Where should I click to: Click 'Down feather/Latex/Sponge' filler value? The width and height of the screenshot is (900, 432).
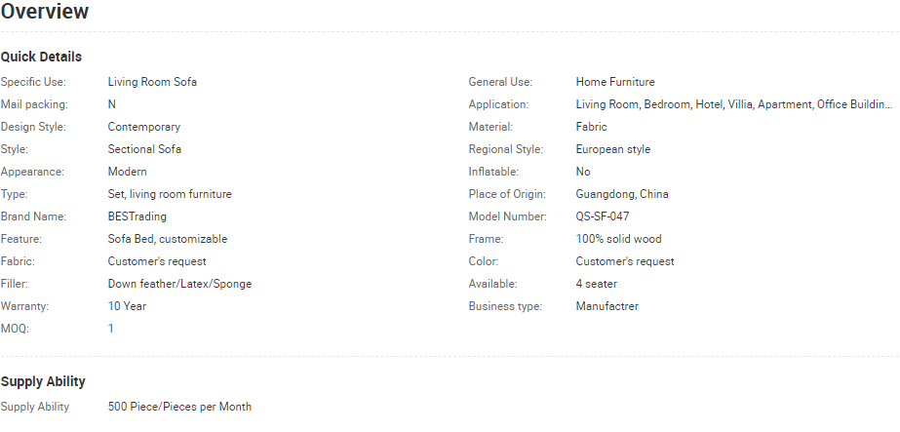point(179,284)
